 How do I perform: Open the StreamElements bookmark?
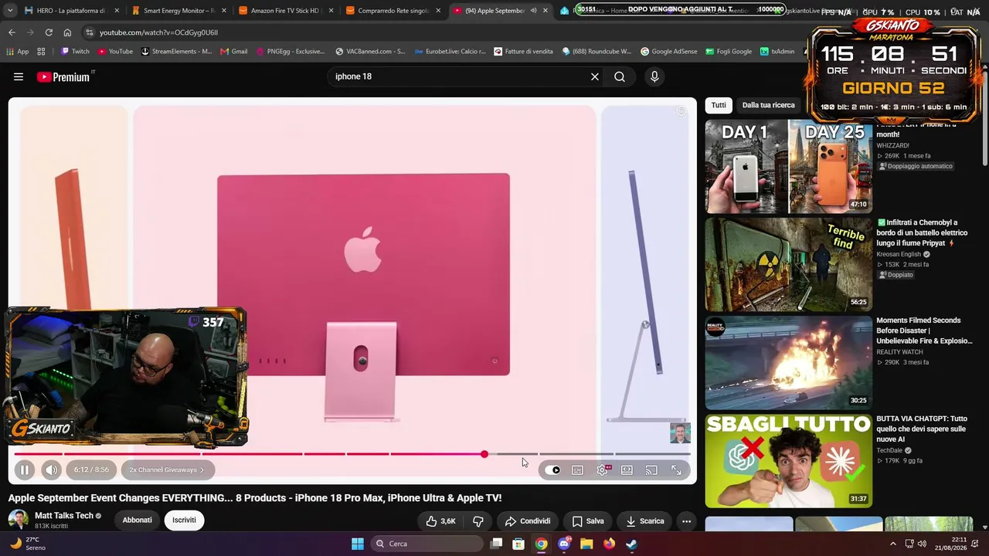click(176, 52)
